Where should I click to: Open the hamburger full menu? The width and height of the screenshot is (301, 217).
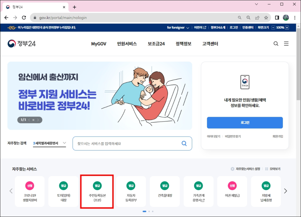[x=286, y=44]
